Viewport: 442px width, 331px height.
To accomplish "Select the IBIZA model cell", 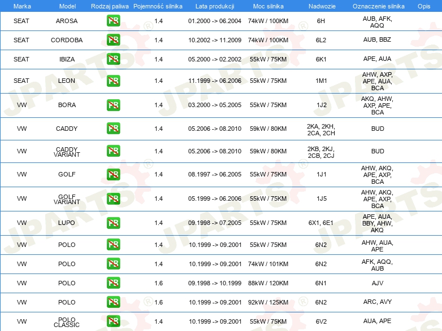I will click(x=67, y=59).
